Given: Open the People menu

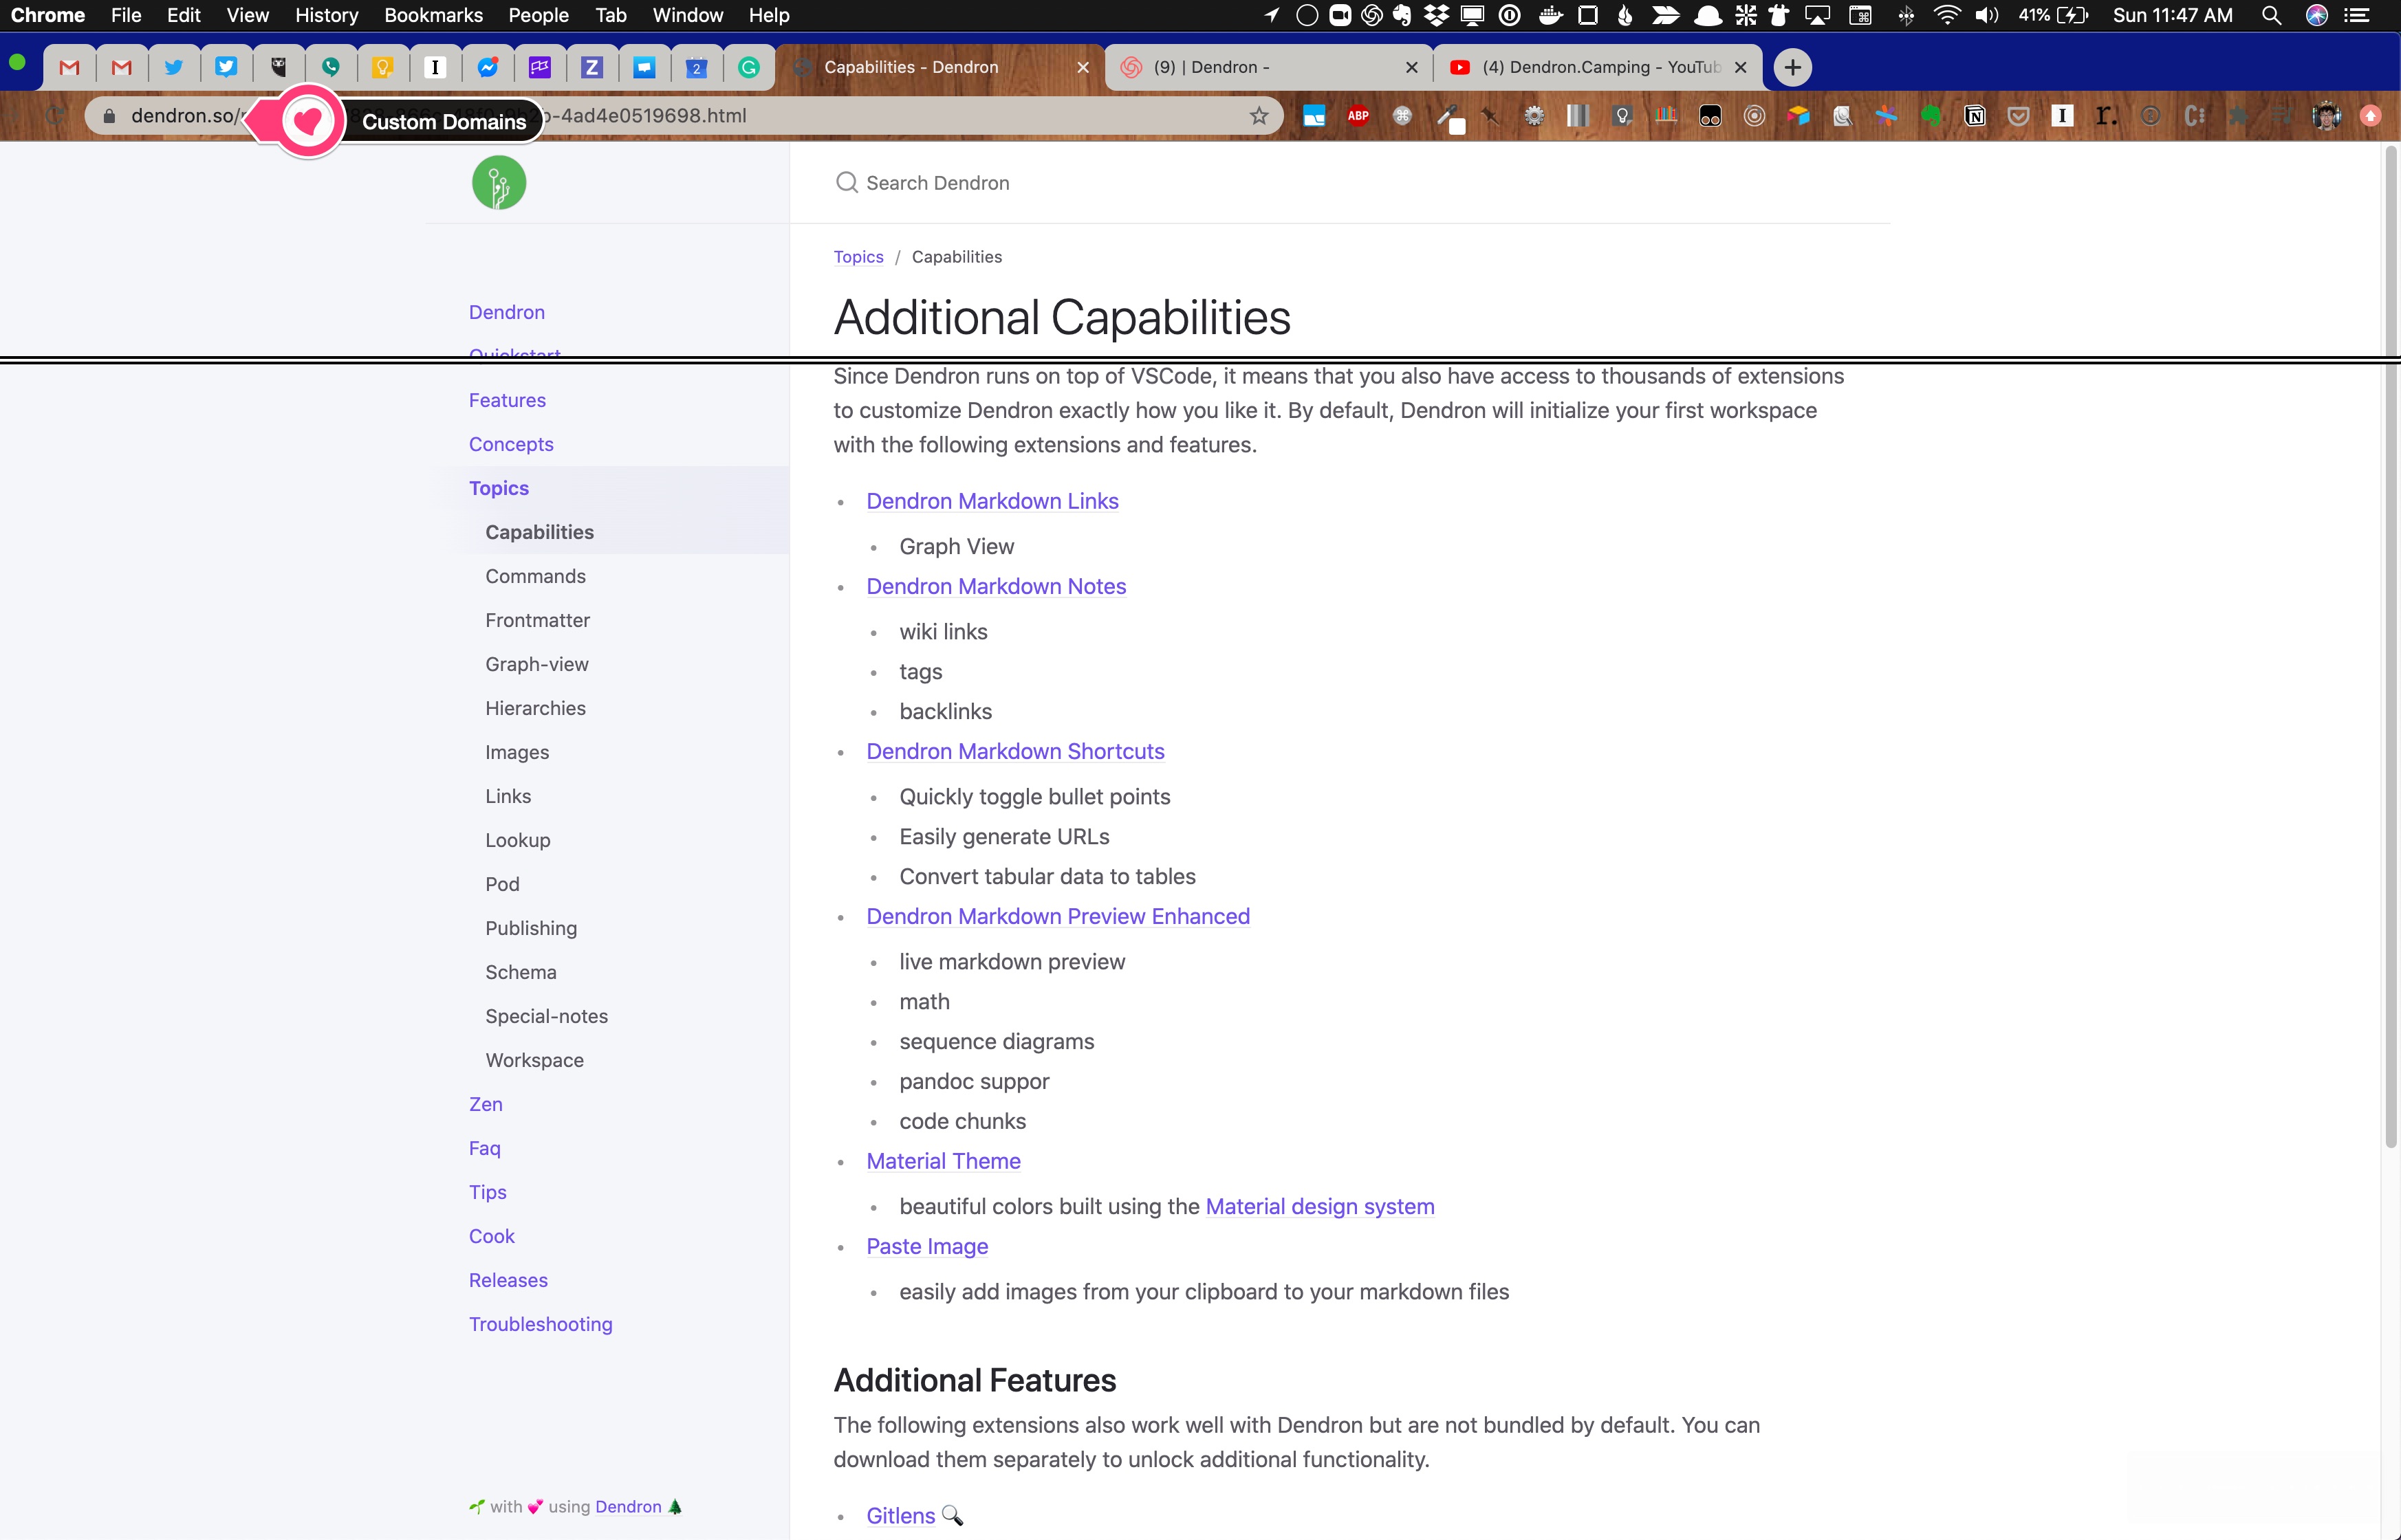Looking at the screenshot, I should (x=539, y=15).
